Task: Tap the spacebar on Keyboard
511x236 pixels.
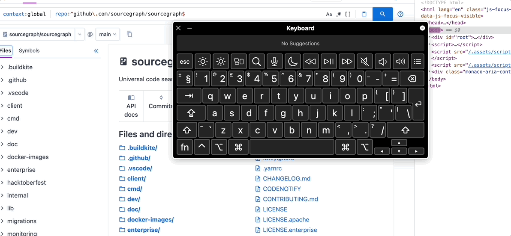Action: pyautogui.click(x=292, y=147)
